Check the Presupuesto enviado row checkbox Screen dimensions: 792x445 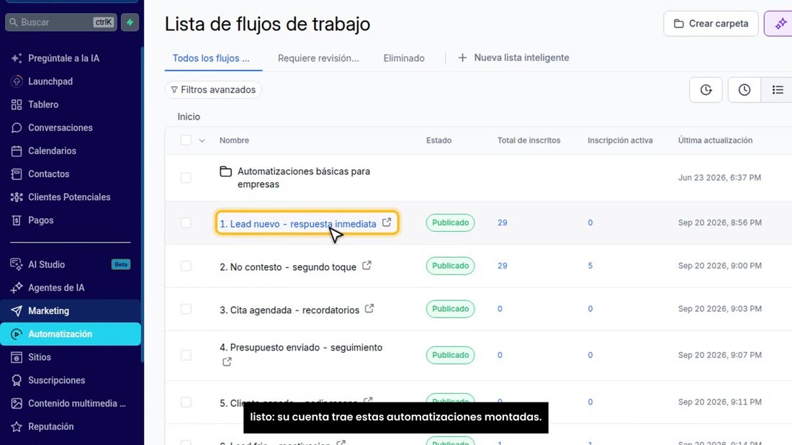click(x=186, y=355)
